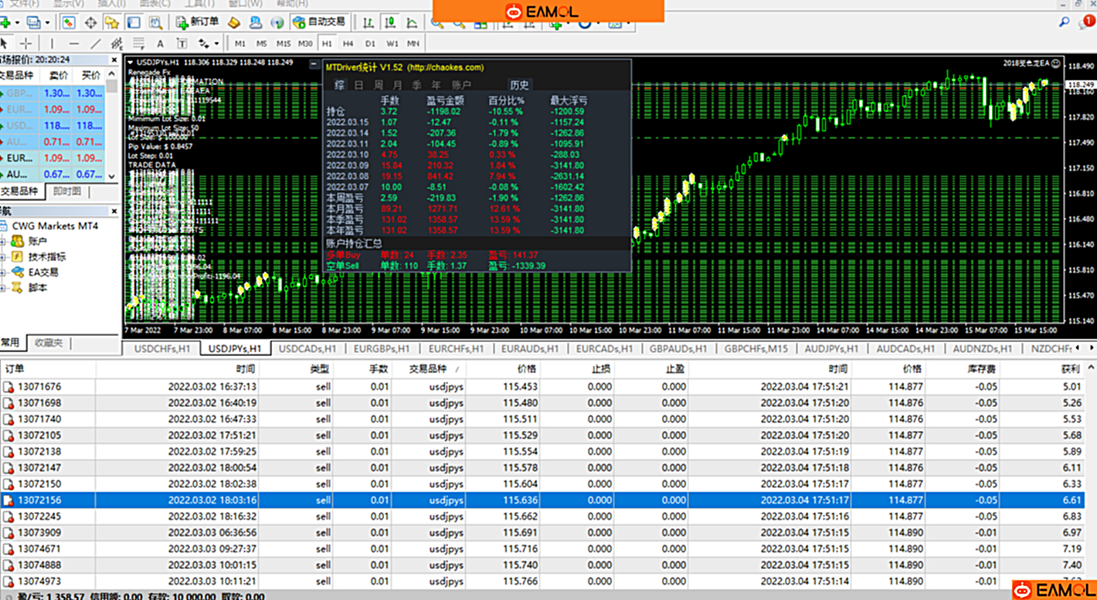Click the search magnifier icon at top right
Screen dimensions: 1097x600
(x=1065, y=22)
